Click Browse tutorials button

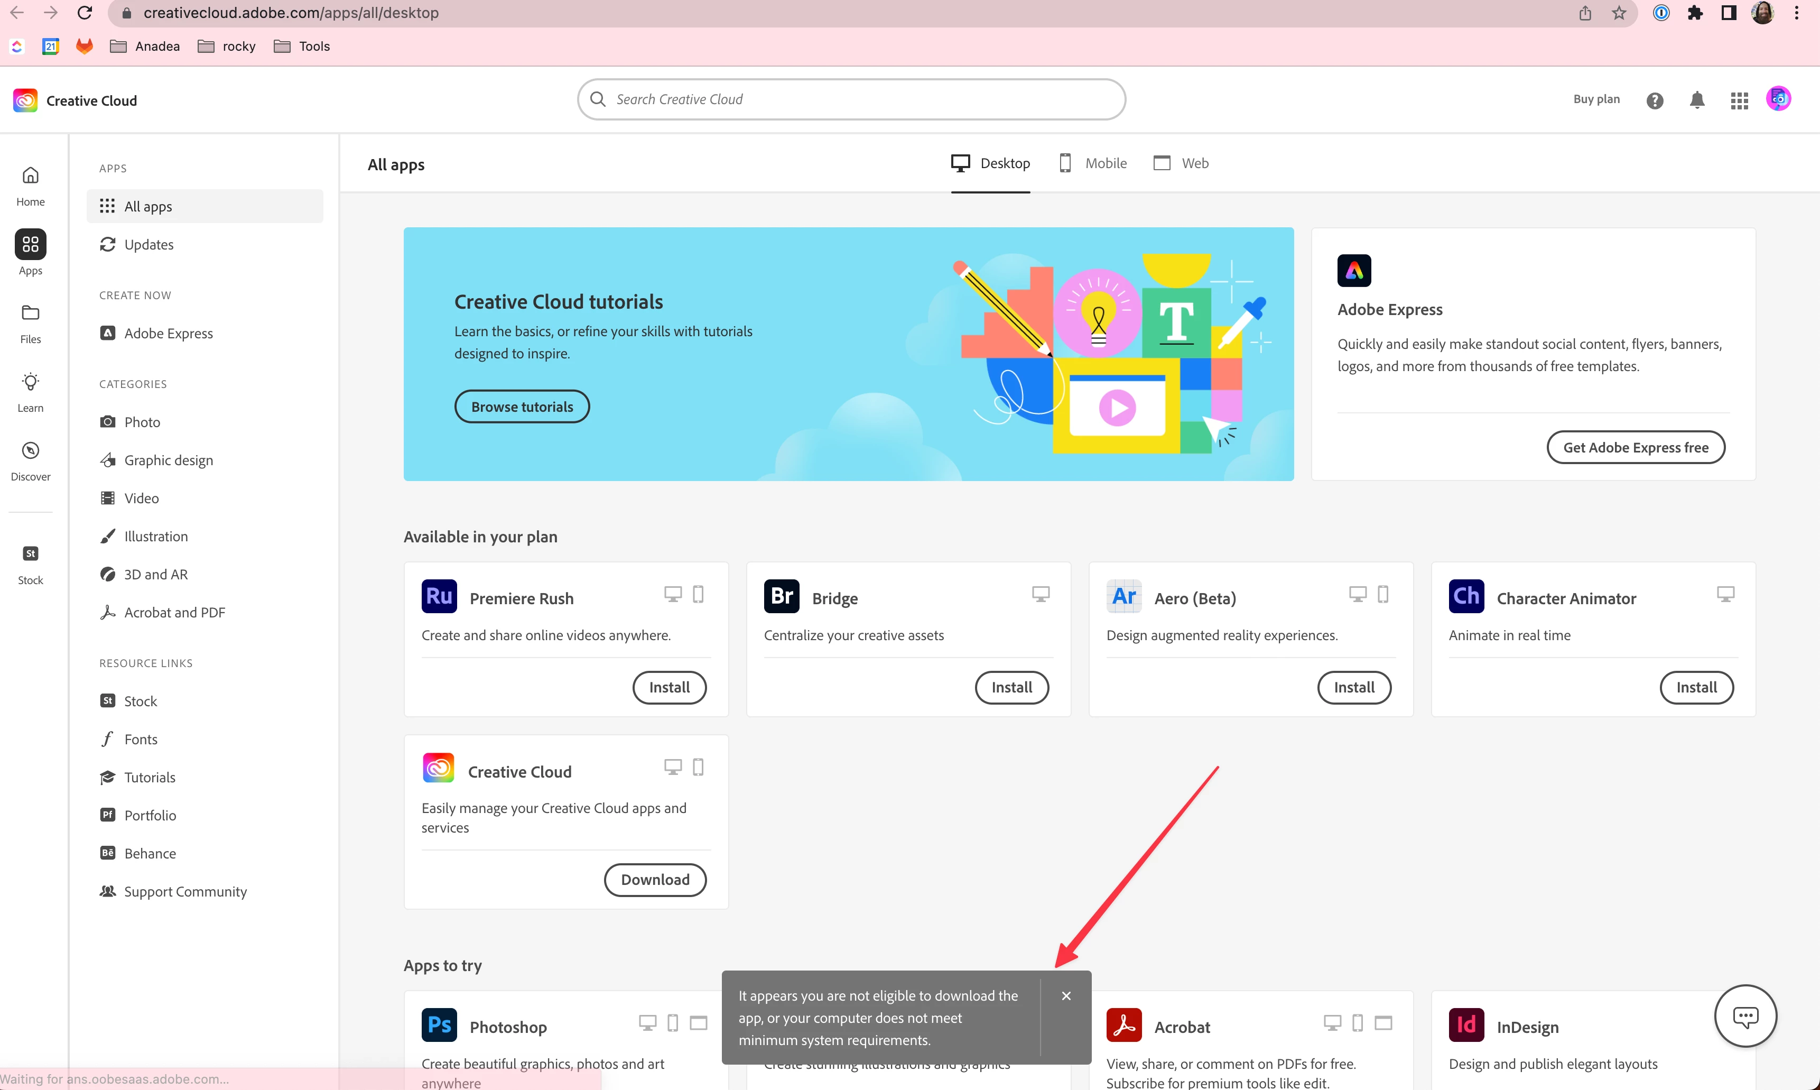click(x=521, y=407)
